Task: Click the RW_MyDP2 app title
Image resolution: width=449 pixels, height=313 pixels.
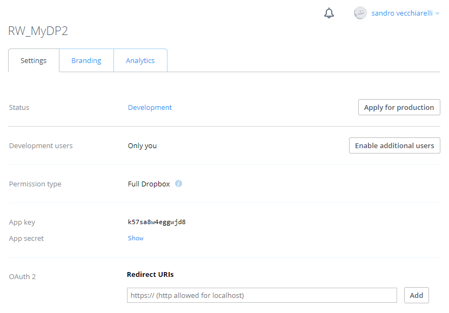Action: (38, 31)
